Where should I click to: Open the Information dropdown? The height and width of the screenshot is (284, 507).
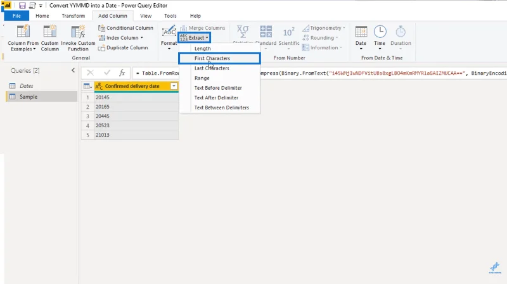pos(322,48)
